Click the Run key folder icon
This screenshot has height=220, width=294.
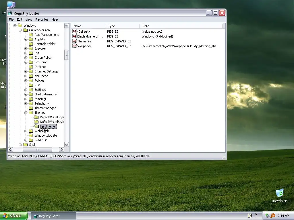tap(31, 85)
